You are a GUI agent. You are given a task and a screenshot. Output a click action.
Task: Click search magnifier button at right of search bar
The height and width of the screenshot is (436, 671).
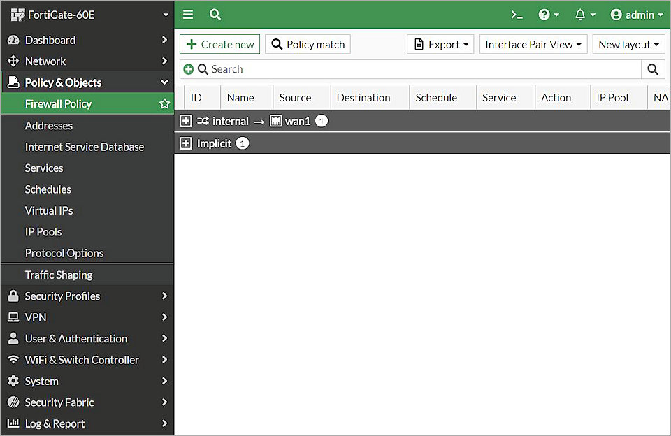(652, 69)
